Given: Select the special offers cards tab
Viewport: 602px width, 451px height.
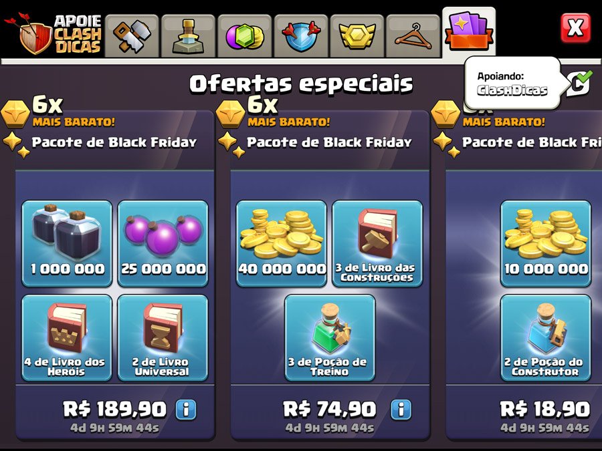Looking at the screenshot, I should click(x=469, y=33).
